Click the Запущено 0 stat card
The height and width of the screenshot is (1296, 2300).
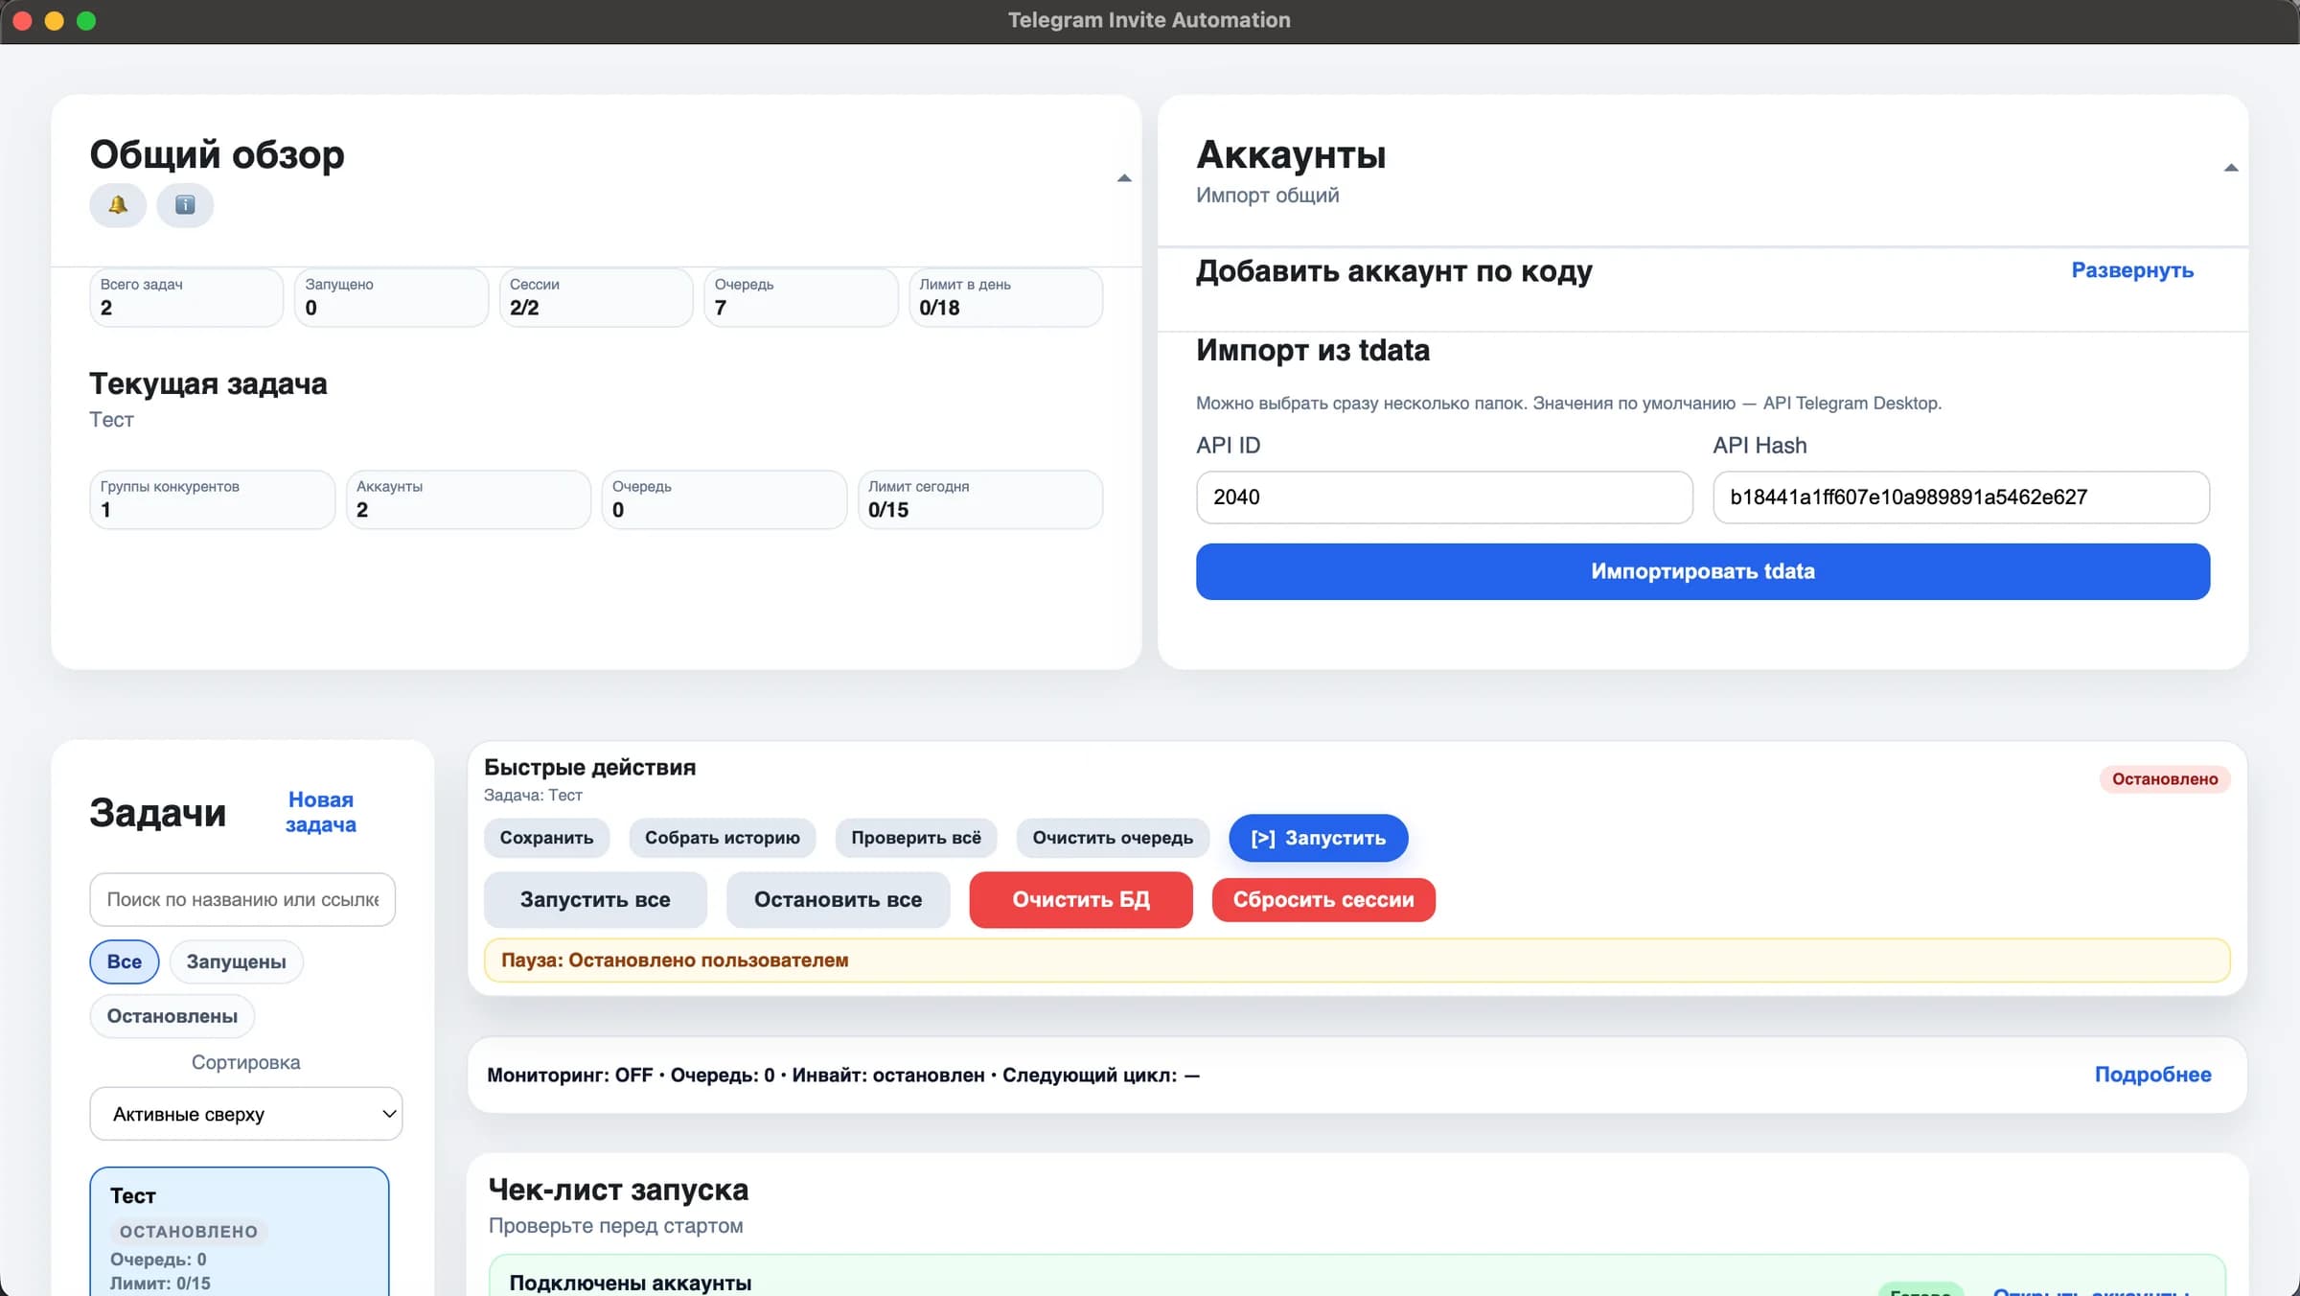coord(391,297)
